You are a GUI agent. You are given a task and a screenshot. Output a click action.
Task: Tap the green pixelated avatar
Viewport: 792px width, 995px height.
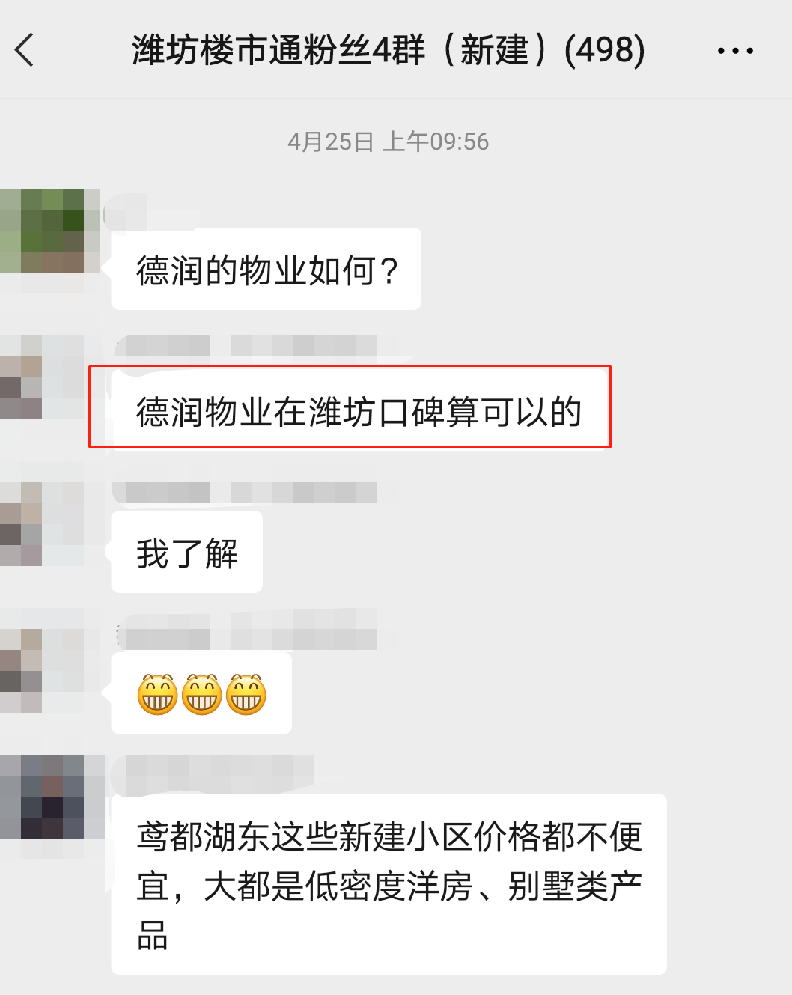pyautogui.click(x=49, y=231)
